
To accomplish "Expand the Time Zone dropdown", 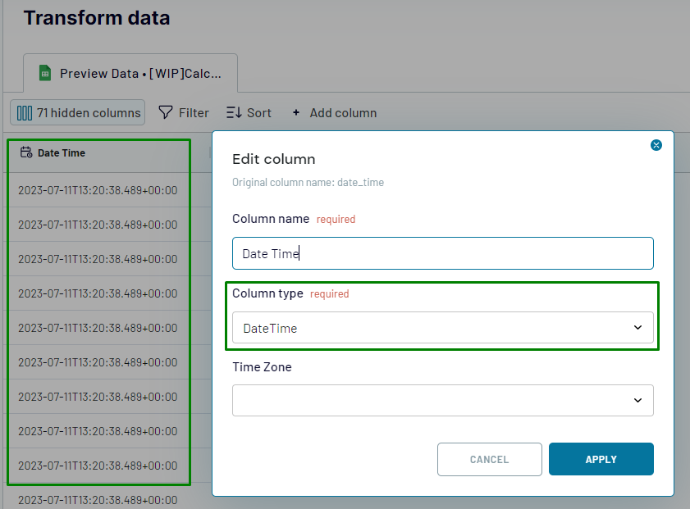I will [x=442, y=400].
